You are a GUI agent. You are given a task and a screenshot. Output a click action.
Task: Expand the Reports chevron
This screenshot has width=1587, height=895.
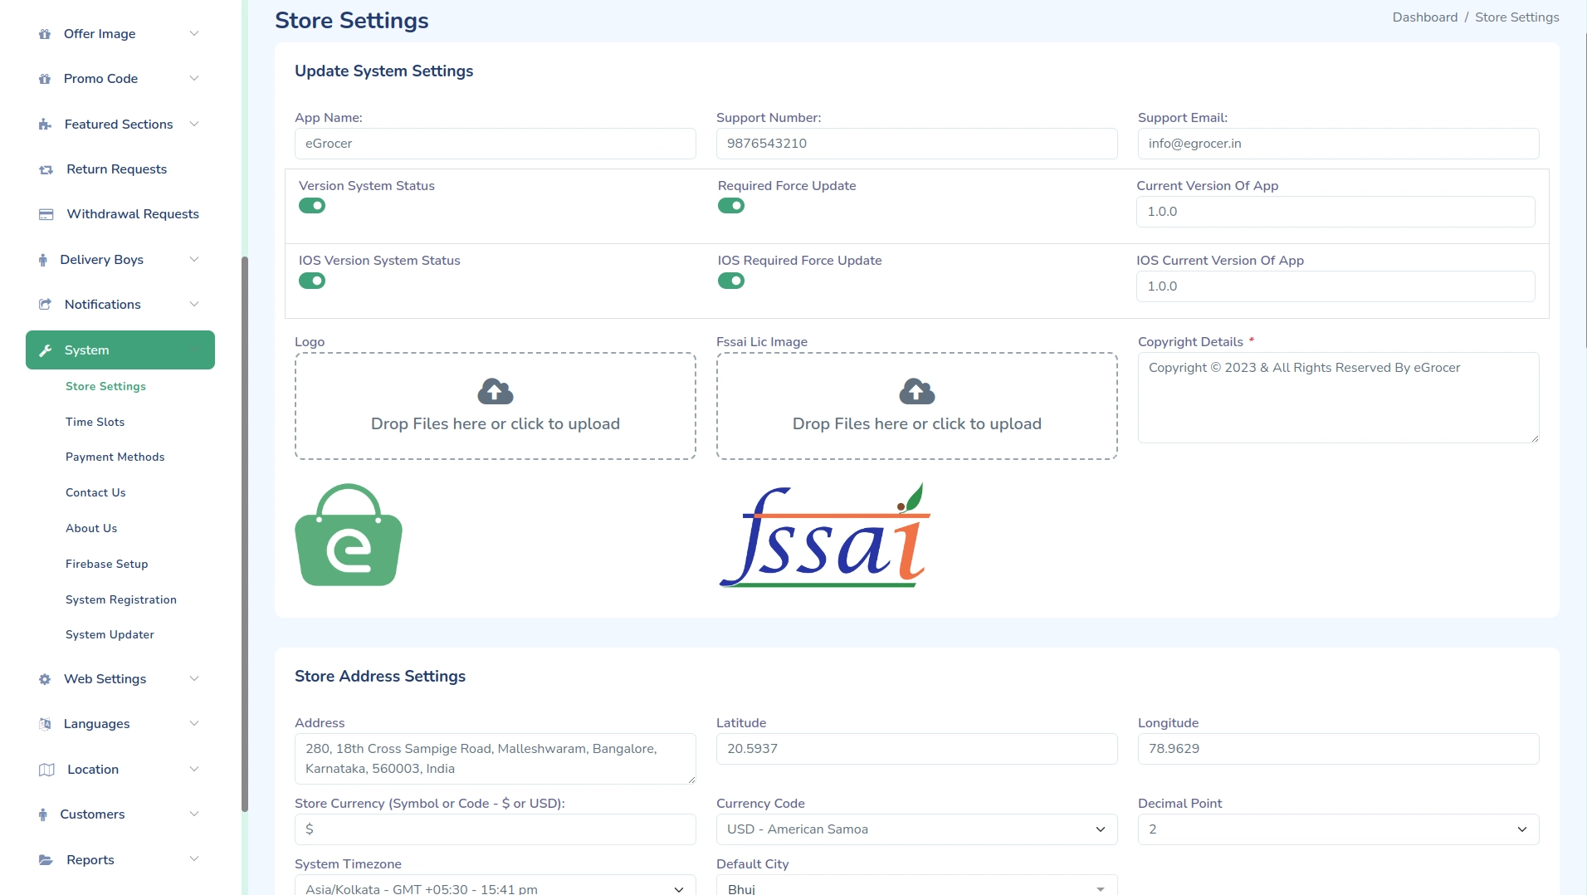194,860
